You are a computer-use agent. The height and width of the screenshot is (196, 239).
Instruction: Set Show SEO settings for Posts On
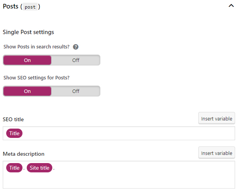[27, 91]
